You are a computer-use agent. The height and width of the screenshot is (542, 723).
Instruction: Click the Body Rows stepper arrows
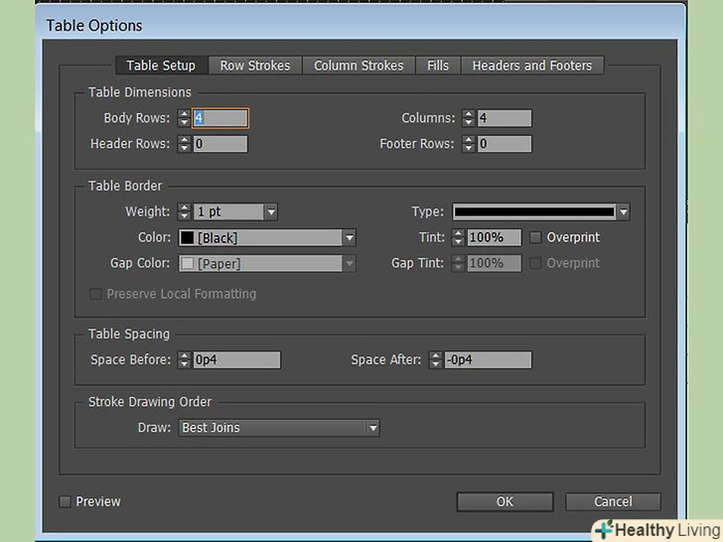tap(184, 118)
